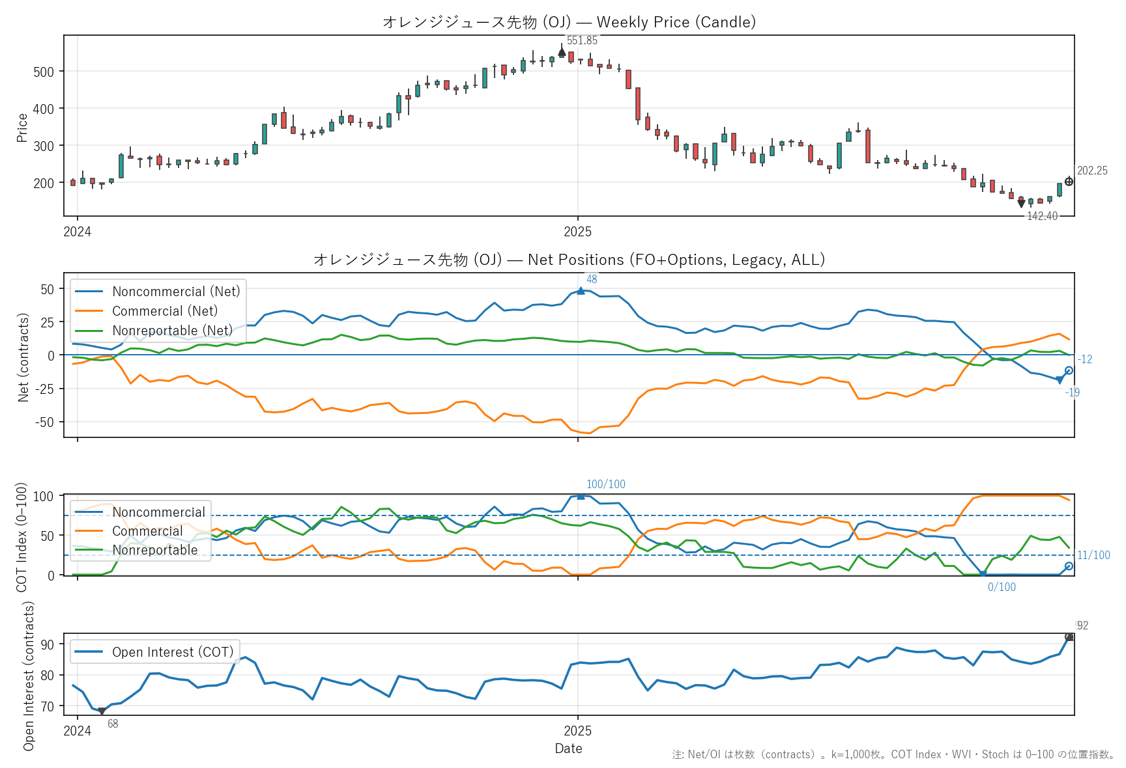Click the Open Interest low marker labeled 68
This screenshot has height=768, width=1126.
[x=102, y=711]
